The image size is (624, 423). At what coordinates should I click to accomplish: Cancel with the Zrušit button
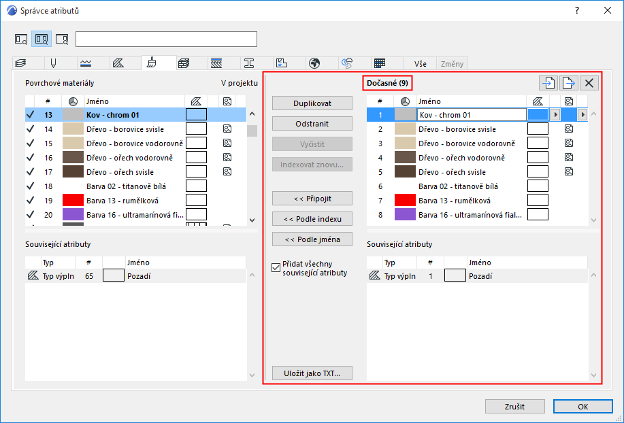click(514, 406)
